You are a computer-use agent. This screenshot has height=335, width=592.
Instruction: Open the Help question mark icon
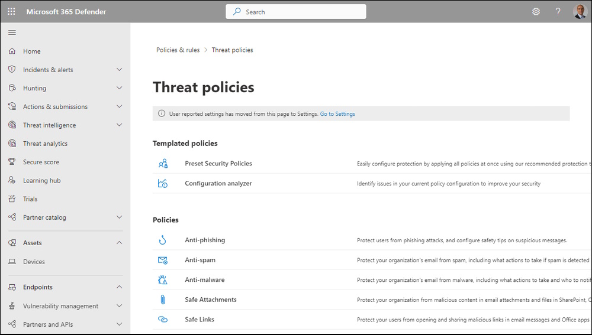(x=558, y=12)
